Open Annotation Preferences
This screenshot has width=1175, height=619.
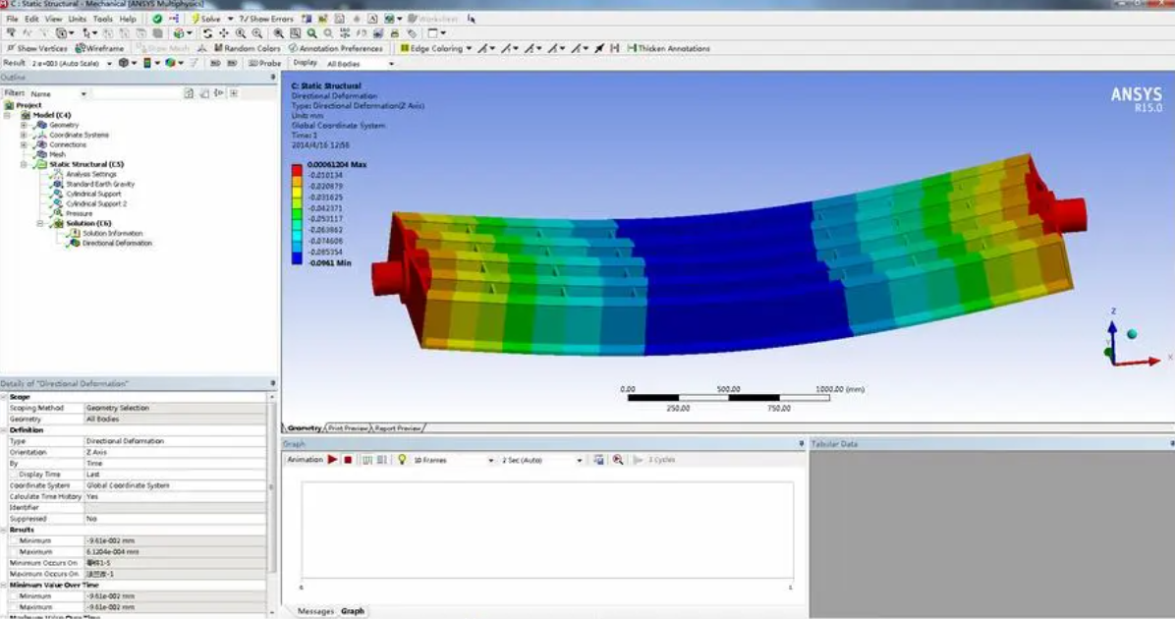pyautogui.click(x=336, y=48)
